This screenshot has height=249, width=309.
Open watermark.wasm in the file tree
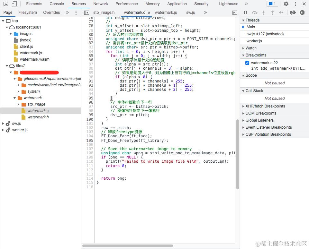click(x=34, y=59)
